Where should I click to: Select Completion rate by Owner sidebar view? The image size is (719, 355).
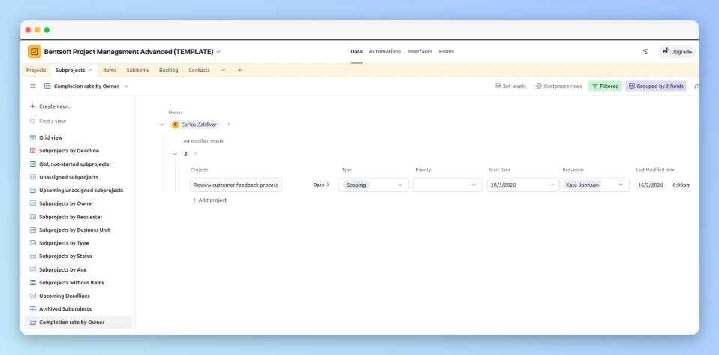(x=78, y=323)
